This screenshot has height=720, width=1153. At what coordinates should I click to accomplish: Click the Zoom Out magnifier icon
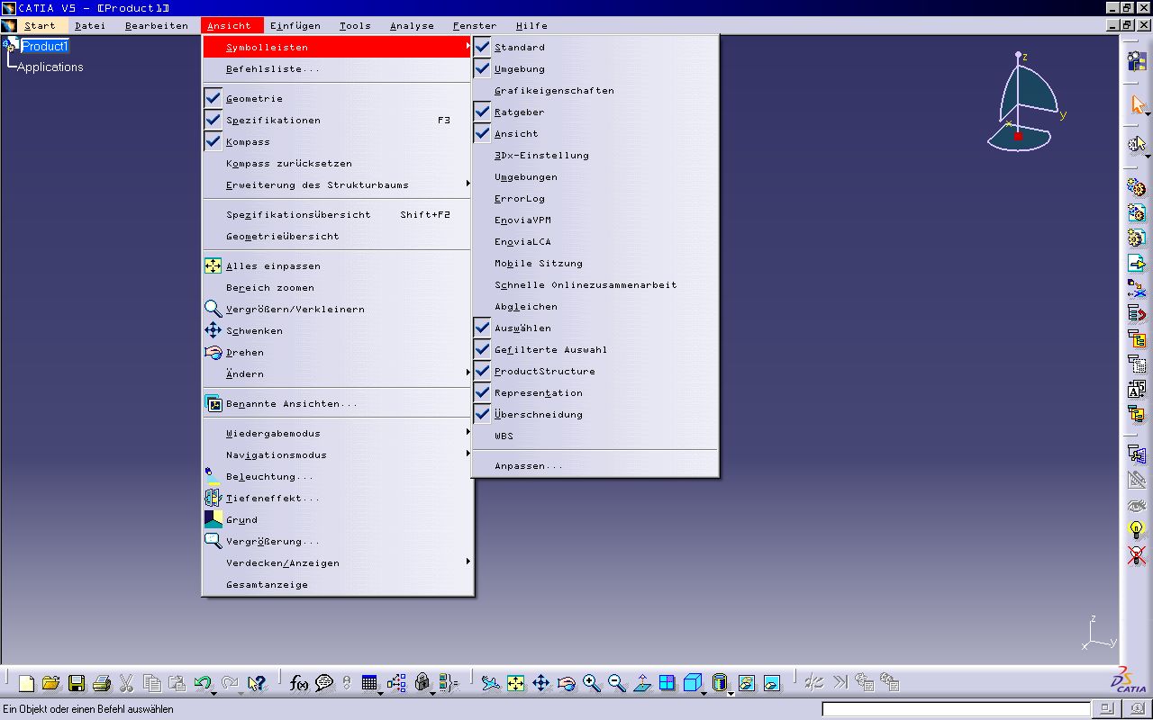616,683
